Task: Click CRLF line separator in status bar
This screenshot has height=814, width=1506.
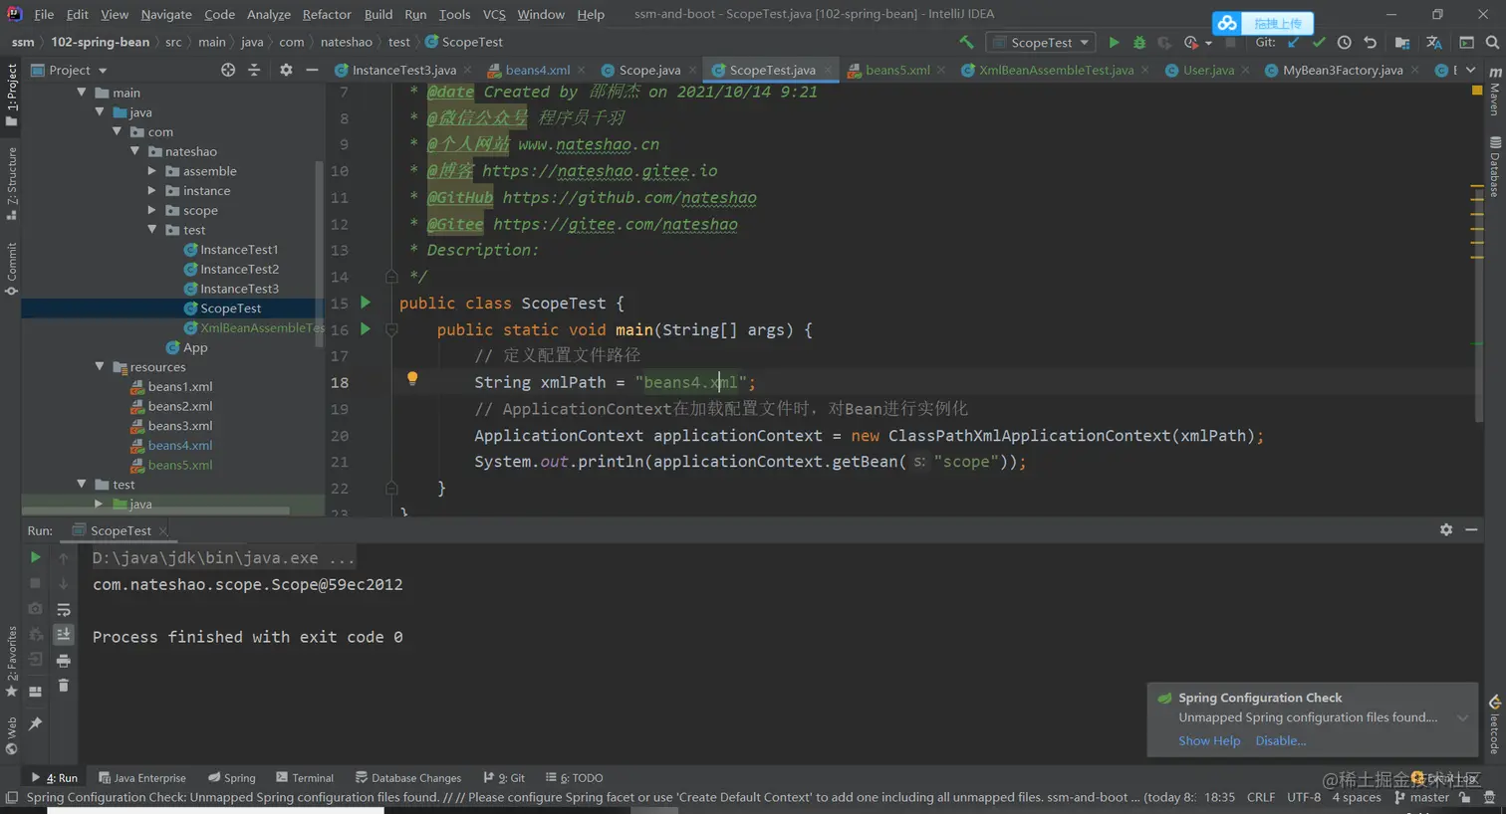Action: click(x=1261, y=797)
